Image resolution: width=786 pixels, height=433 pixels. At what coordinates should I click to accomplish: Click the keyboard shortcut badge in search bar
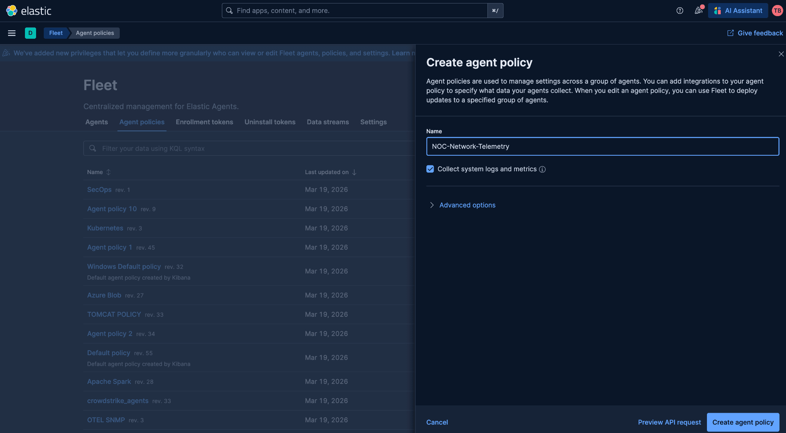coord(495,11)
